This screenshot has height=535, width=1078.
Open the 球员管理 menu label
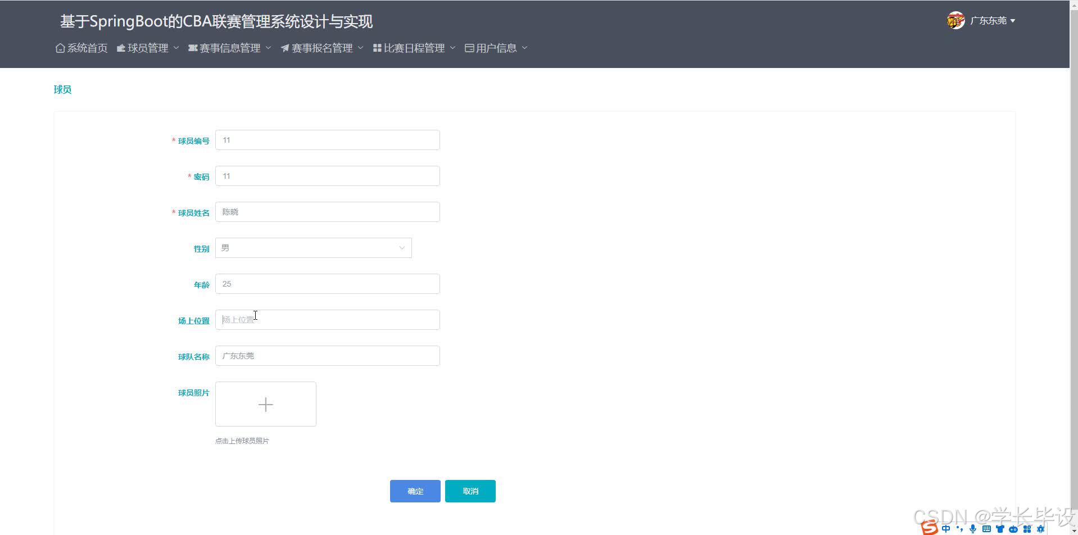tap(148, 48)
